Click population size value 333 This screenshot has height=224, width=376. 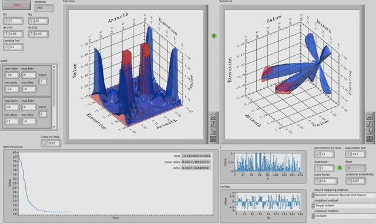(358, 154)
